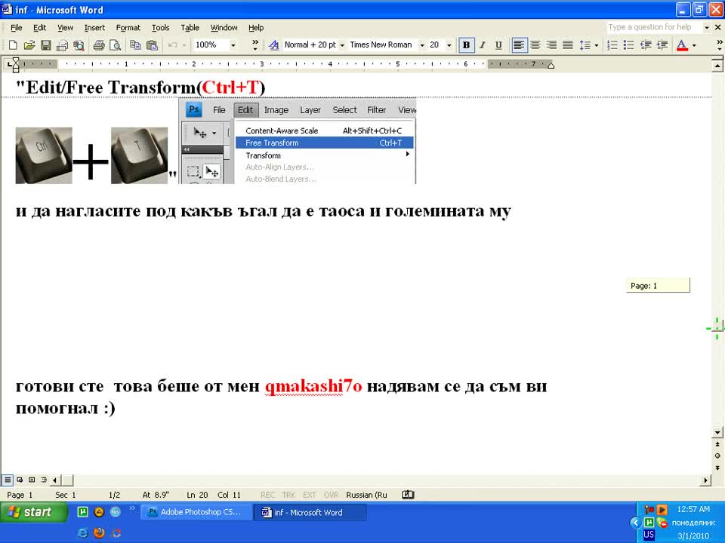Open help question dropdown arrow
The height and width of the screenshot is (543, 725).
coord(707,28)
